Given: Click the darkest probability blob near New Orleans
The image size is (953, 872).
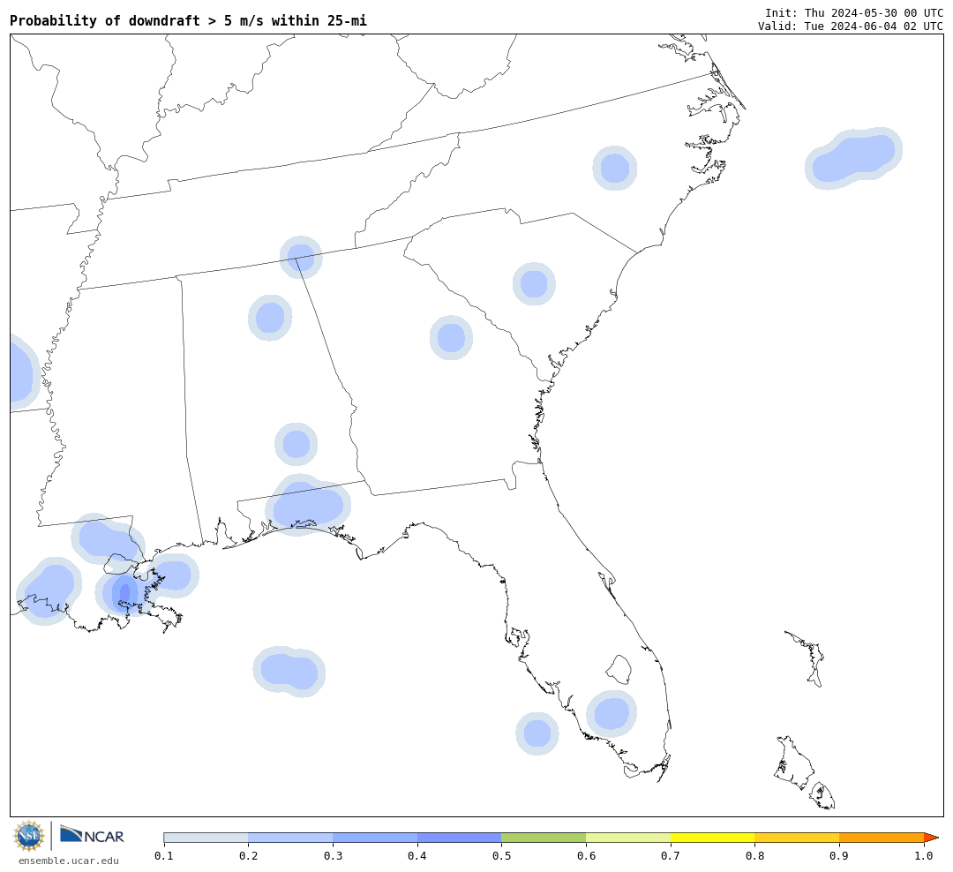Looking at the screenshot, I should click(x=124, y=593).
